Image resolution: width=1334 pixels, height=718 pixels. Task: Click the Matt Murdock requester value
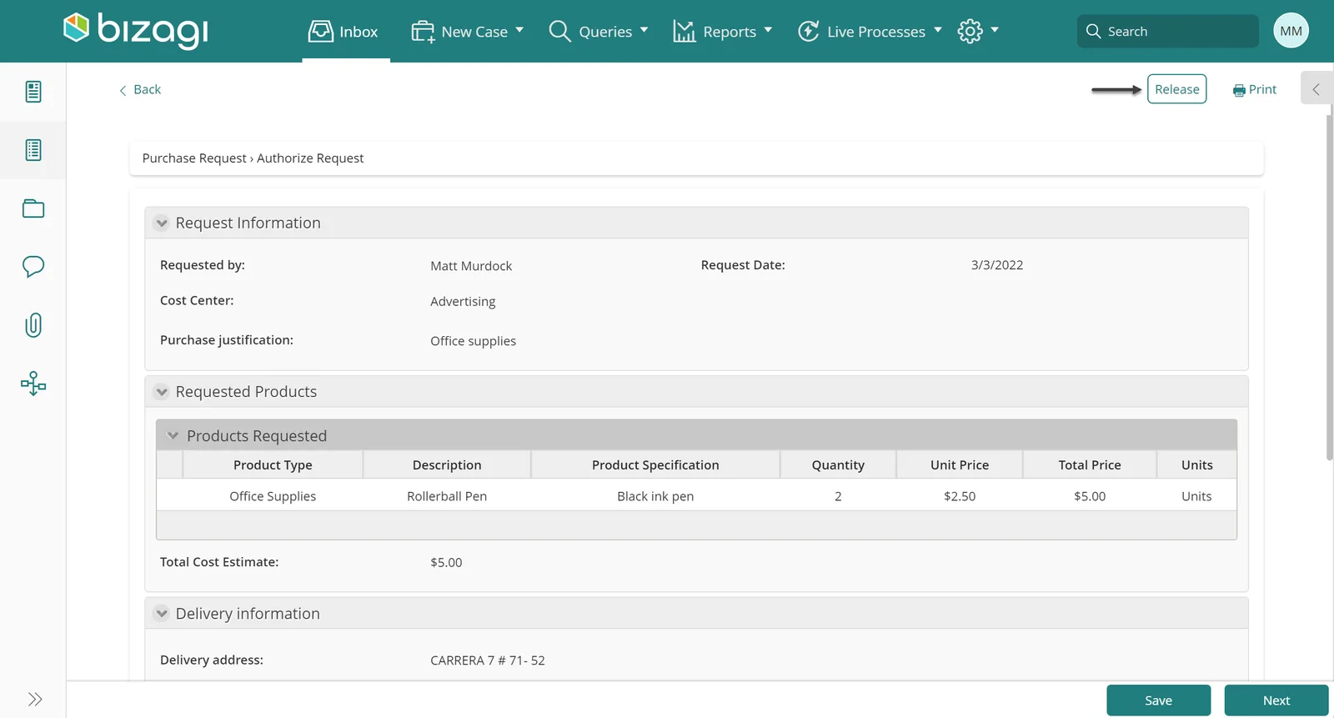471,266
